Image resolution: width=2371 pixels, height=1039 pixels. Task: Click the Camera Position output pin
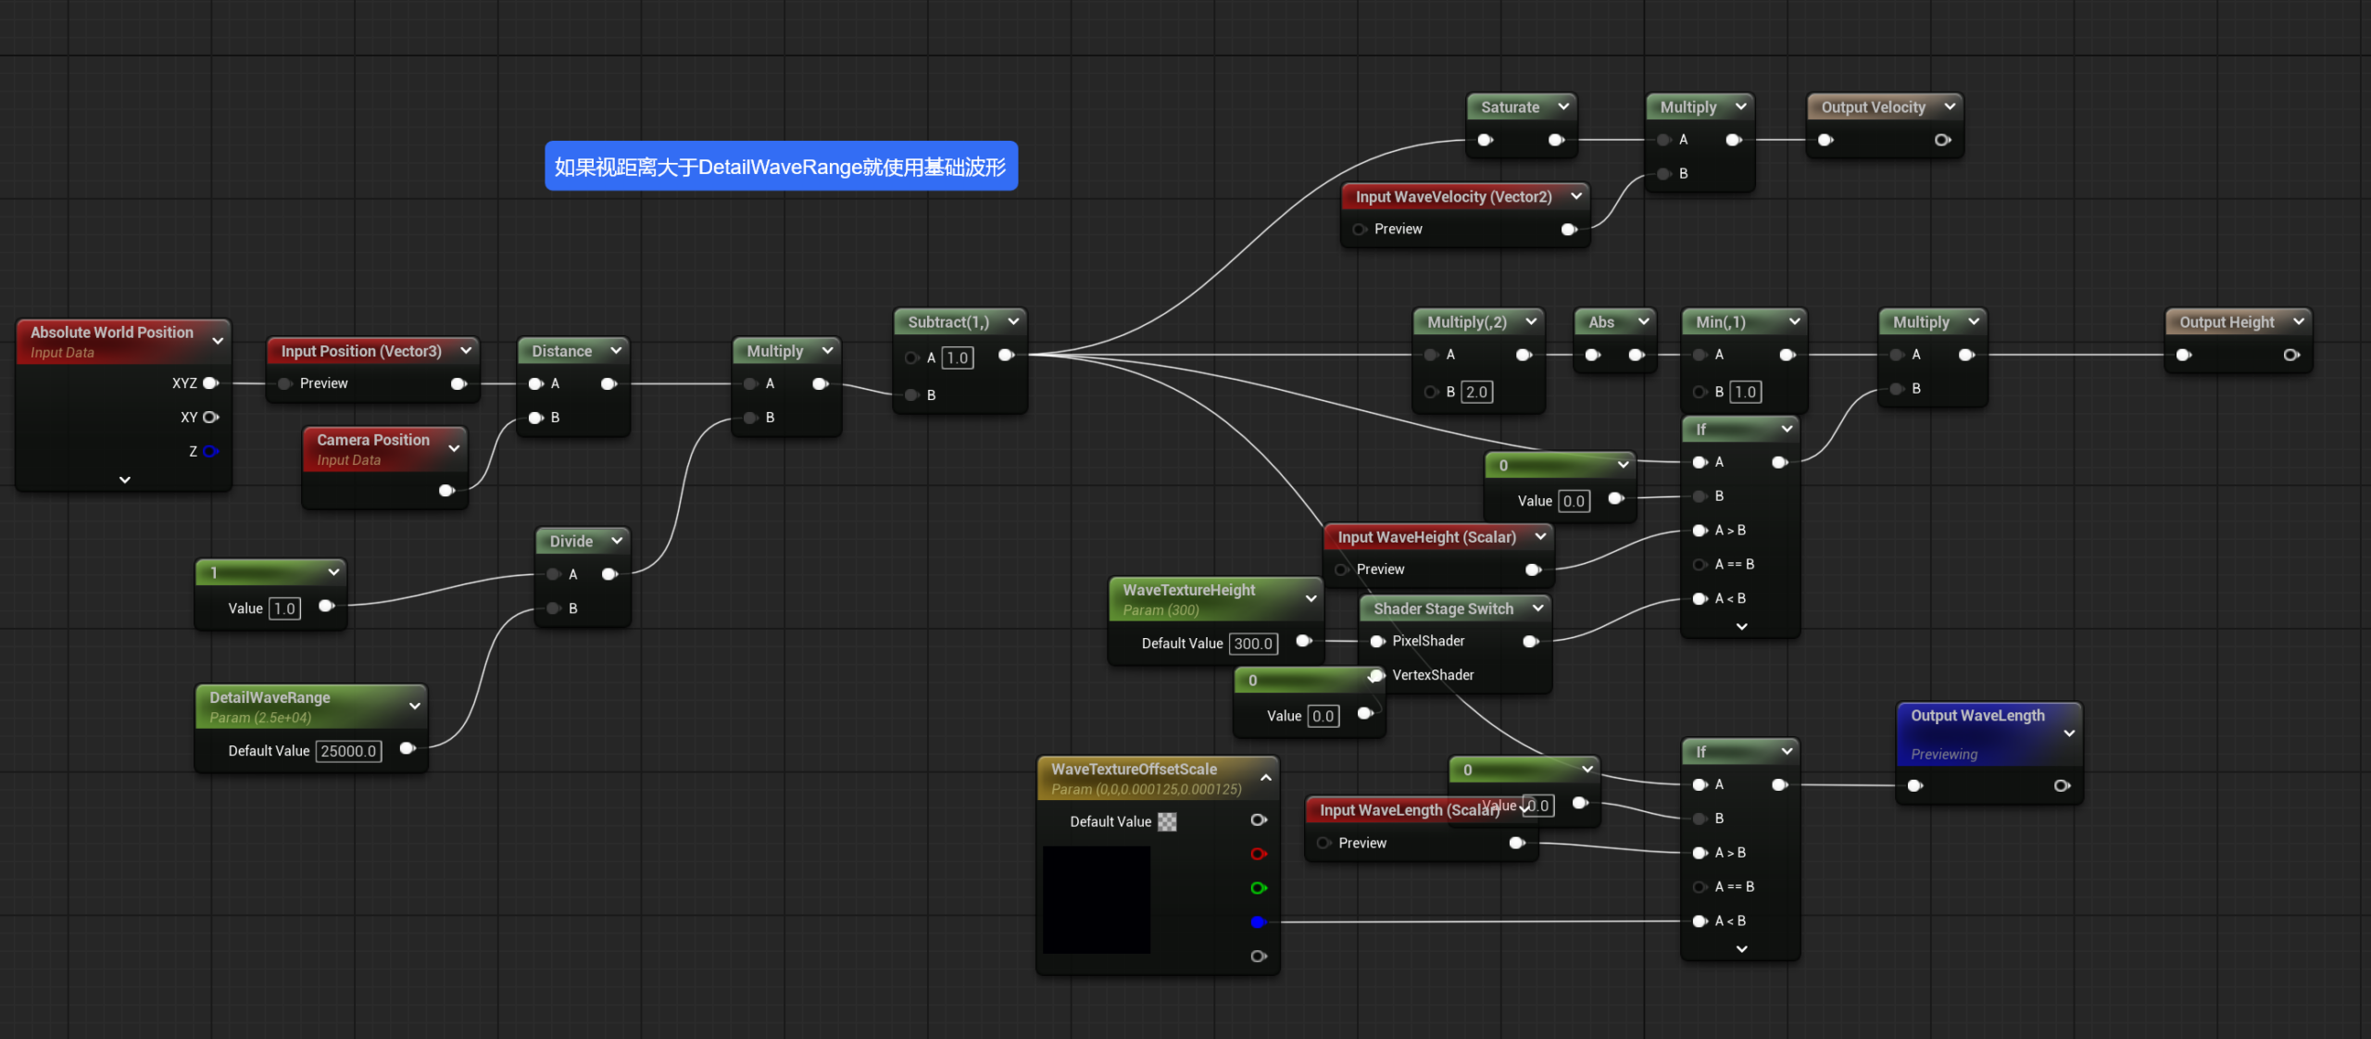click(x=446, y=490)
